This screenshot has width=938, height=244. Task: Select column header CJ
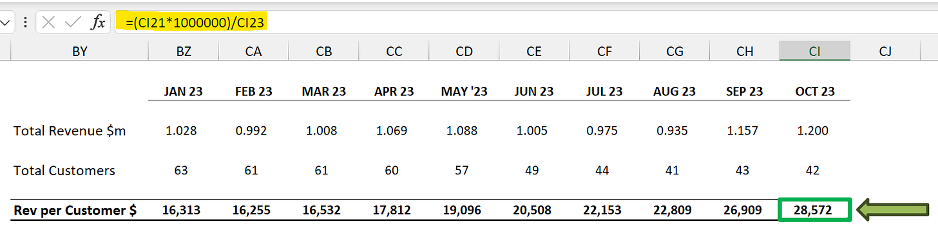coord(886,52)
